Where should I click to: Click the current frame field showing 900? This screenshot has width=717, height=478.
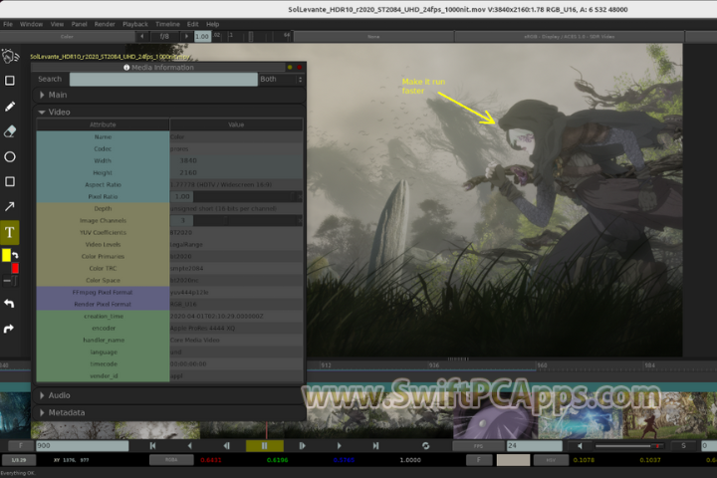(83, 445)
